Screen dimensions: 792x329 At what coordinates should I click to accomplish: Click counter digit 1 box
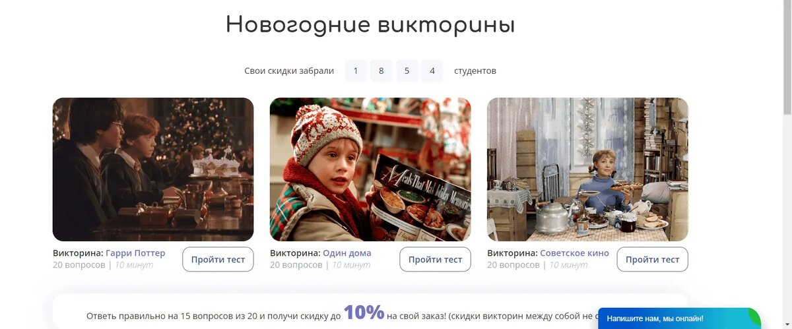356,71
